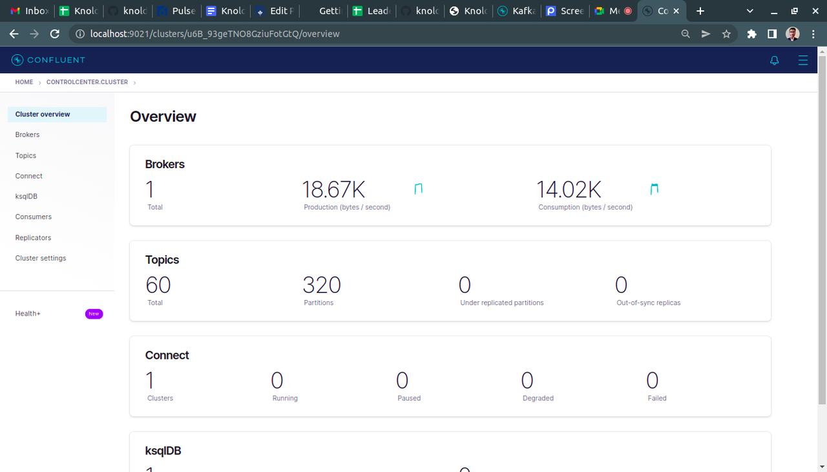
Task: Click CONTROLCENTER.CLUSTER breadcrumb
Action: 87,82
